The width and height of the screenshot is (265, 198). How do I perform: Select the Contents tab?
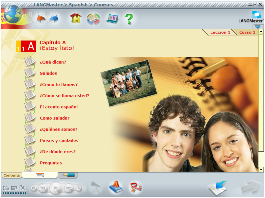click(12, 175)
